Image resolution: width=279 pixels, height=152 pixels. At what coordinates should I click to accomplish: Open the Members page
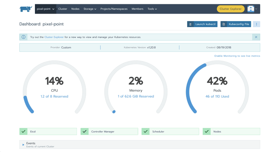pyautogui.click(x=137, y=9)
